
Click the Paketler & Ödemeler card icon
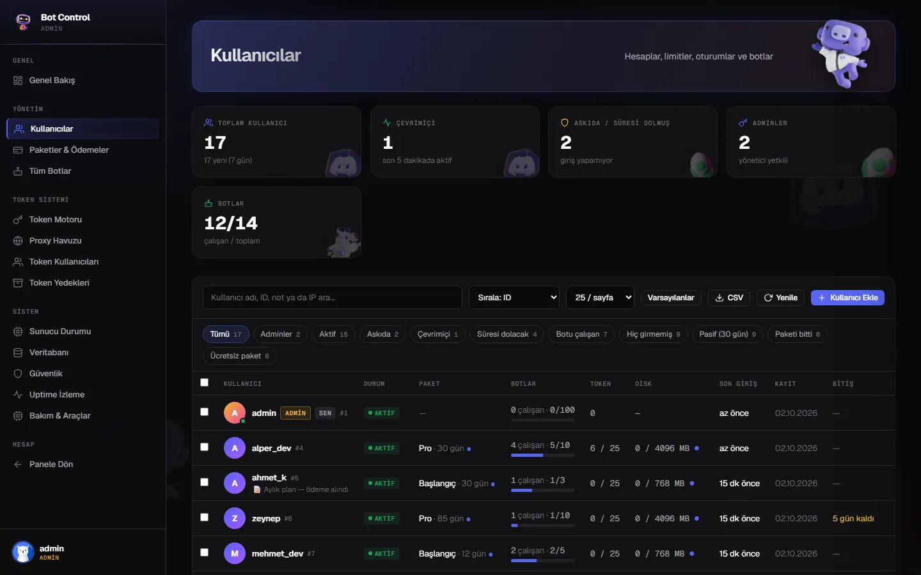point(18,150)
